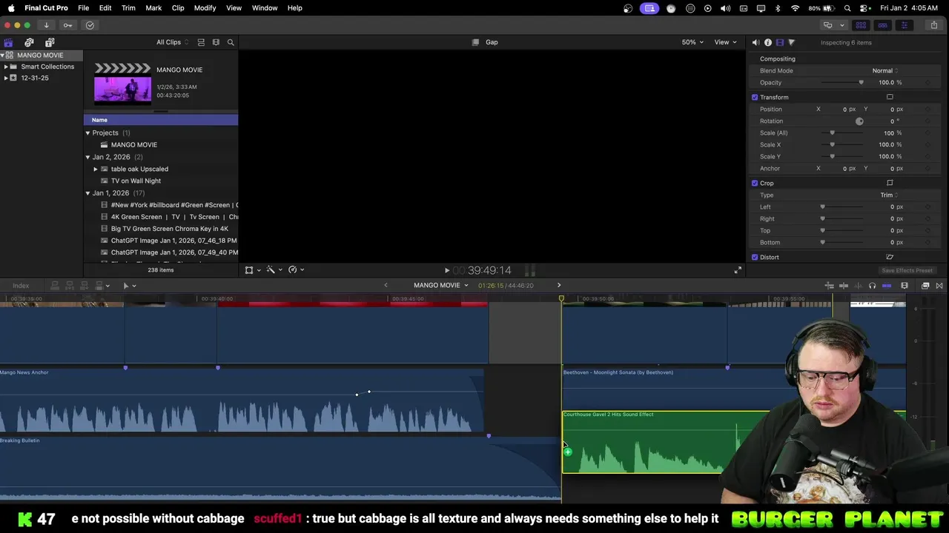Open MANGO MOVIE timeline title popup
Viewport: 949px width, 533px height.
pyautogui.click(x=440, y=286)
